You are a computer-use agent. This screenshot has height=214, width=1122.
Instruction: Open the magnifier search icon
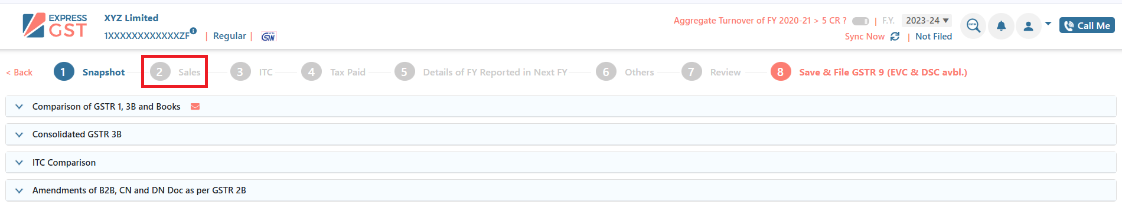click(973, 26)
